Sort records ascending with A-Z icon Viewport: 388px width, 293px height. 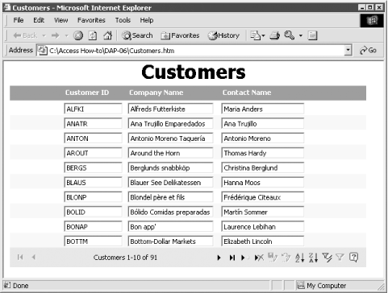[x=299, y=258]
